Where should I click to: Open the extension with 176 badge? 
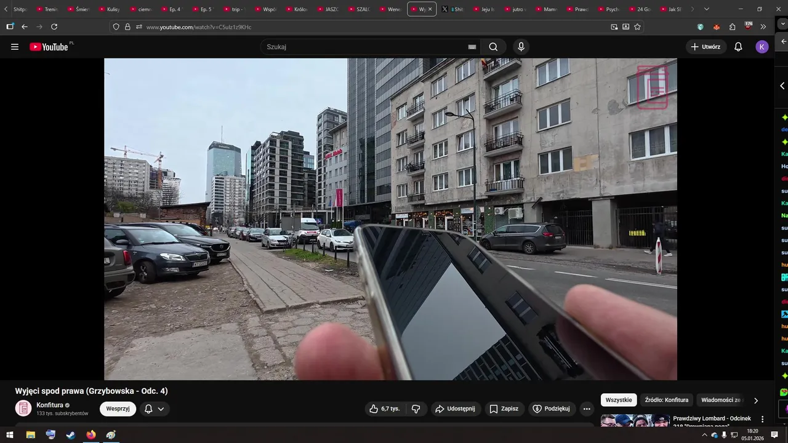pos(748,26)
